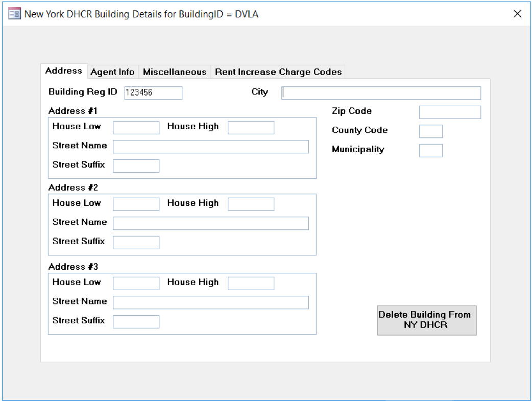Focus Address #1 Street Name field

[x=211, y=147]
